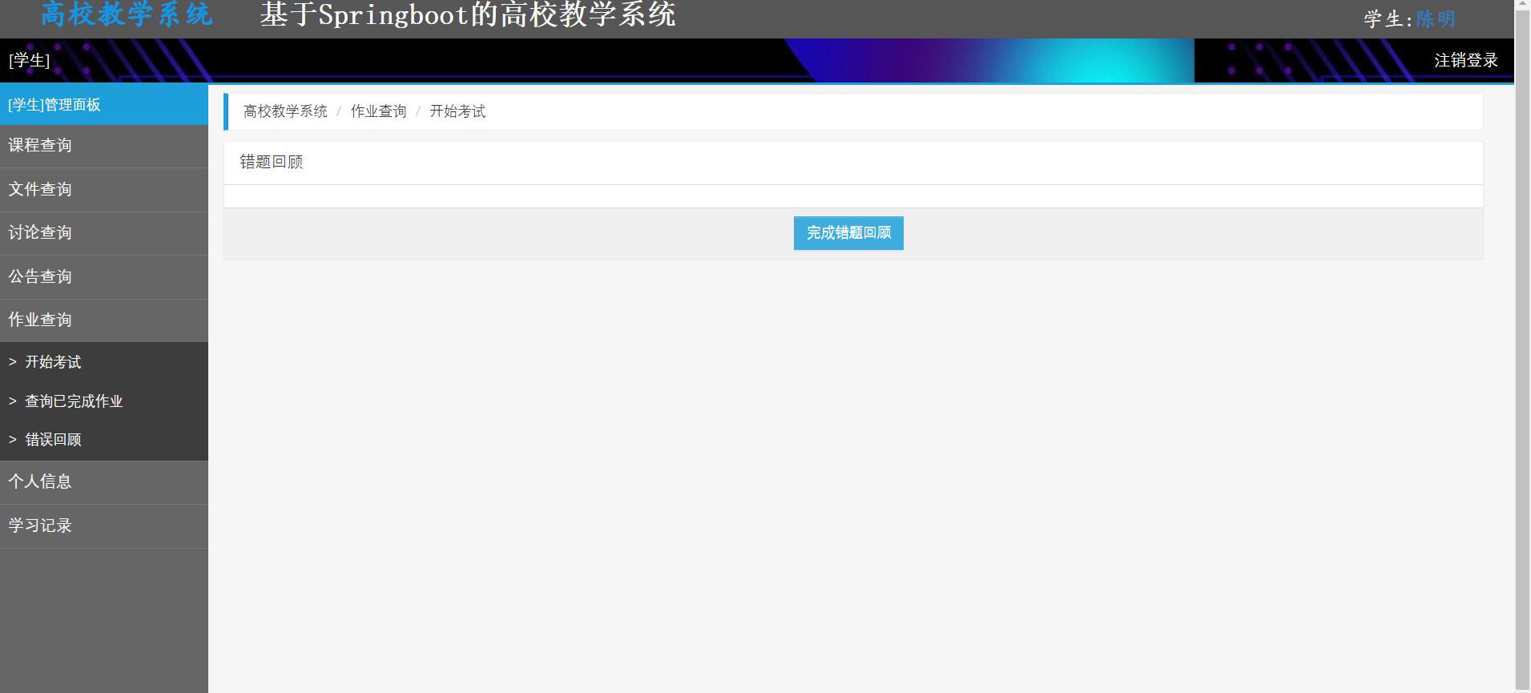Click the 错题回顾 panel heading
The image size is (1531, 693).
click(272, 162)
